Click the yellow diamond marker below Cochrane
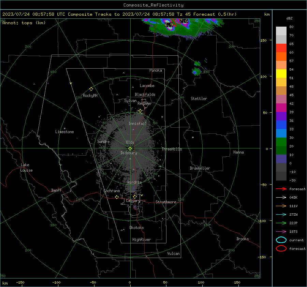 (x=117, y=197)
